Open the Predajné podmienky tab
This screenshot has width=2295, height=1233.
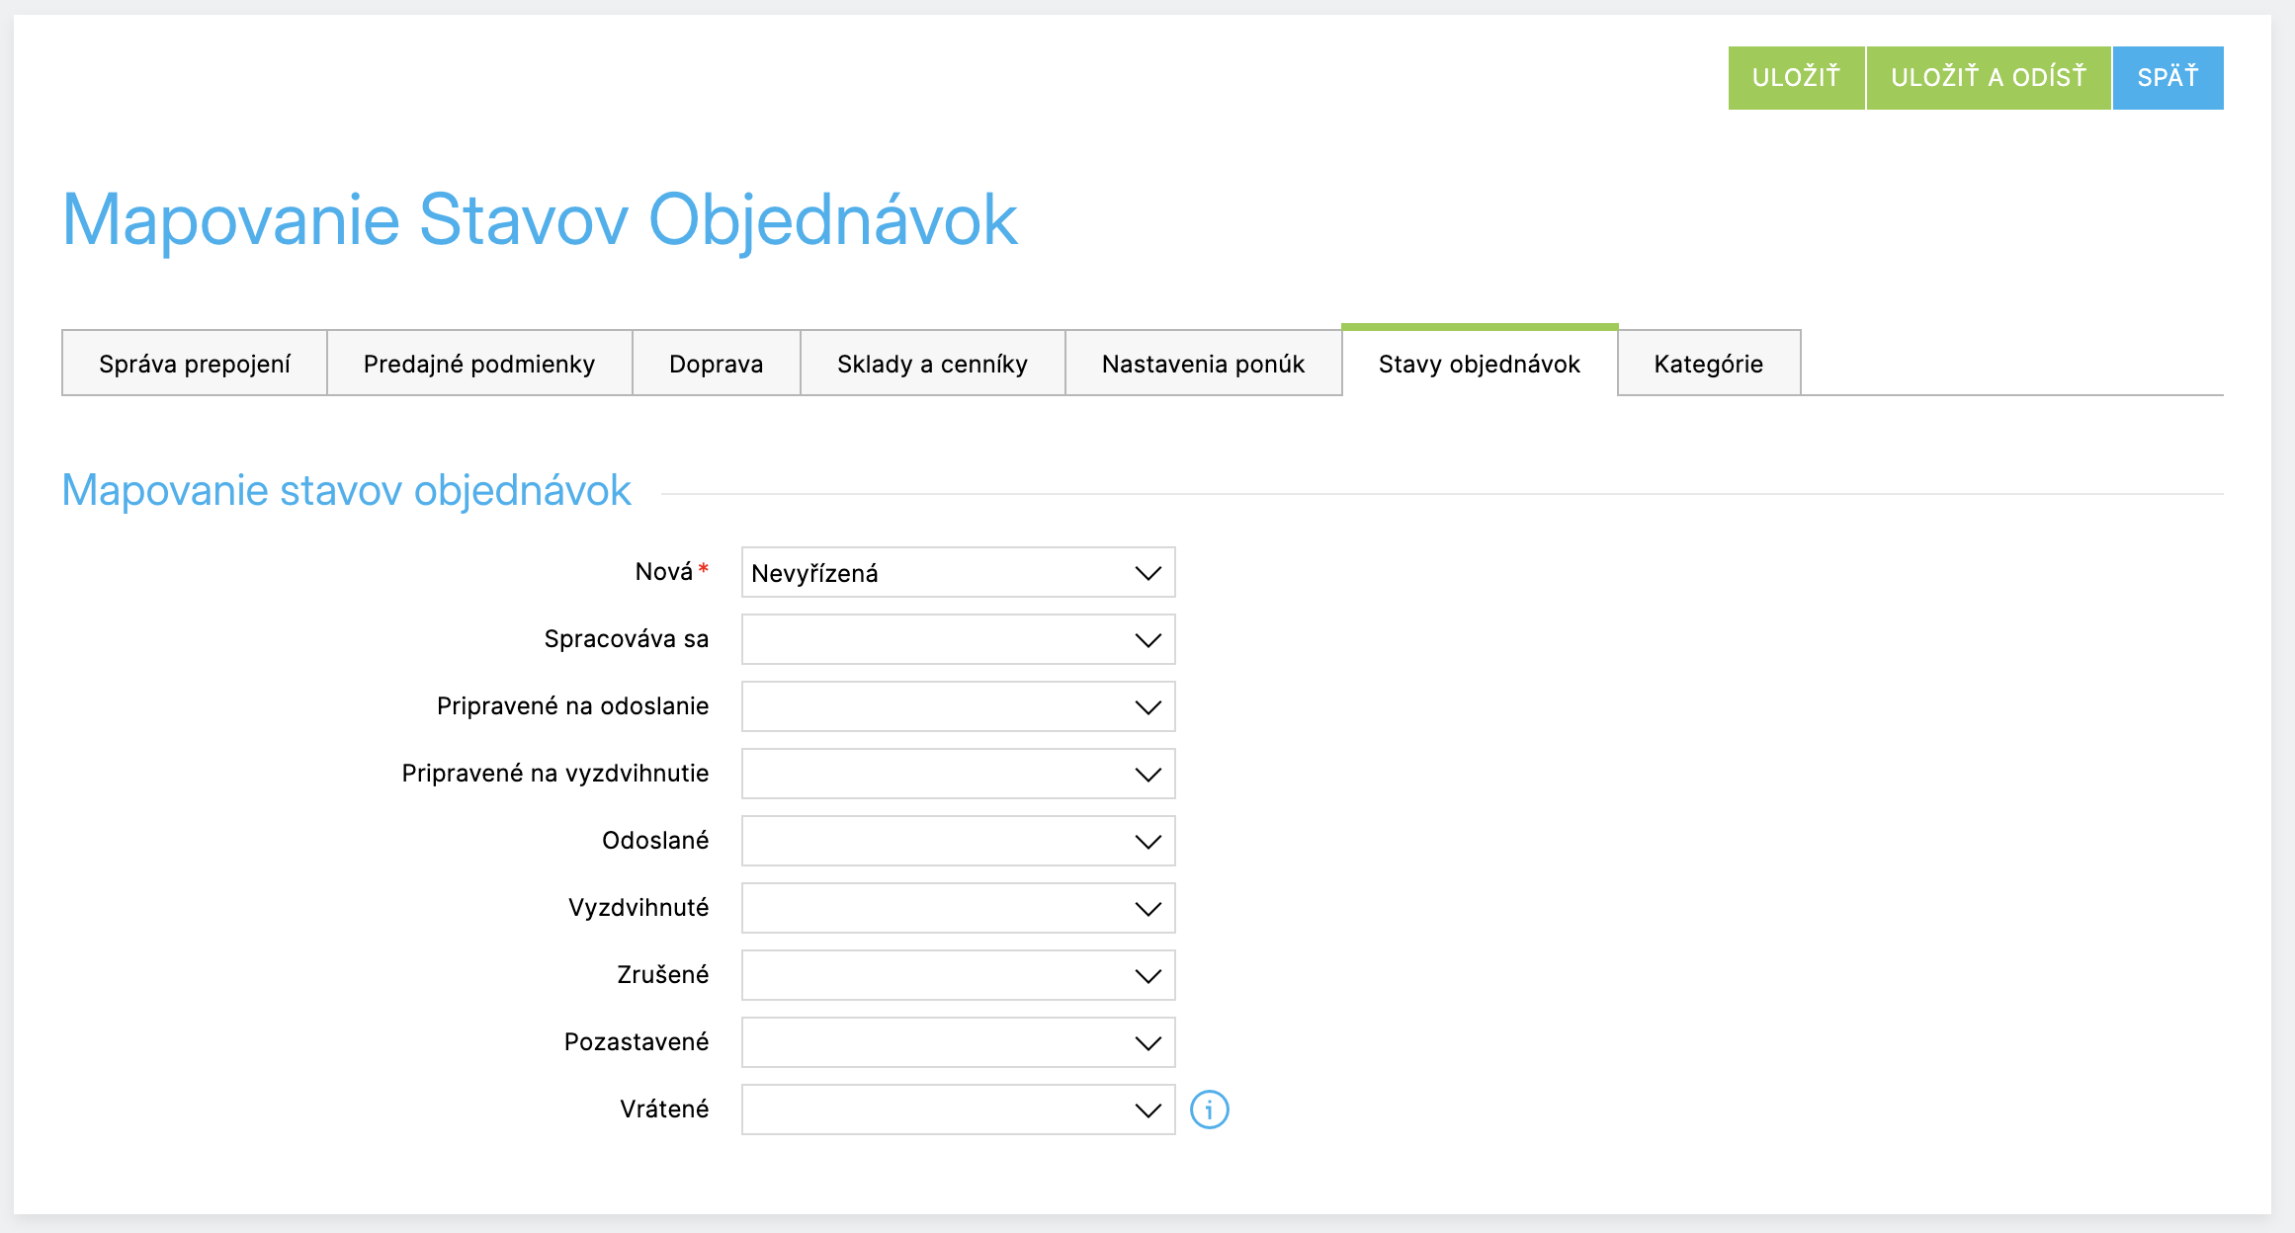[x=479, y=364]
